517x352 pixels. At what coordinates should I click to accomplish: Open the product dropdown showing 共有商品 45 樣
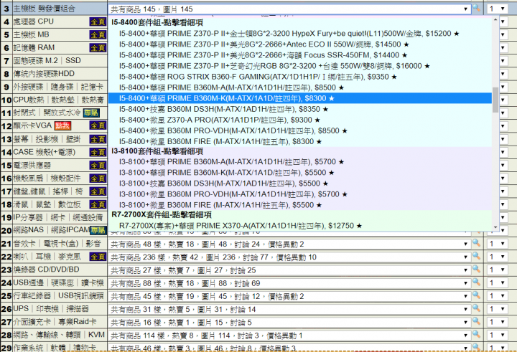tap(289, 296)
